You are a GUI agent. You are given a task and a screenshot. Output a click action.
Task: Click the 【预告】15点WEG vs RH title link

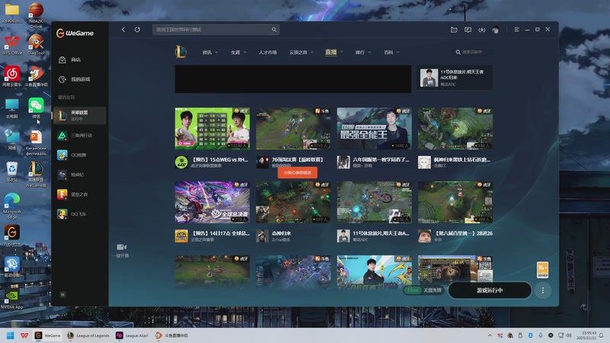coord(220,159)
